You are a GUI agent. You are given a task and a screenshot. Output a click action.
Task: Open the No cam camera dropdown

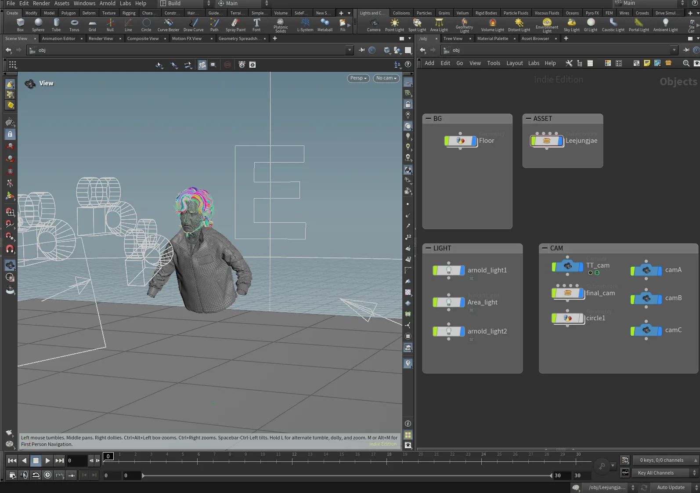(x=386, y=78)
